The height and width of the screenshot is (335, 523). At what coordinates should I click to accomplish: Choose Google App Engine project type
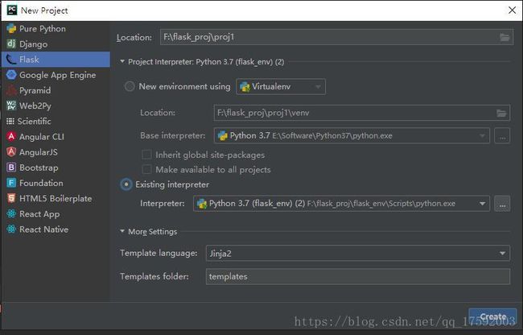pos(56,75)
